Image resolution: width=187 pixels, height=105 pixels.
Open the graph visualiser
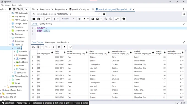tap(70, 47)
